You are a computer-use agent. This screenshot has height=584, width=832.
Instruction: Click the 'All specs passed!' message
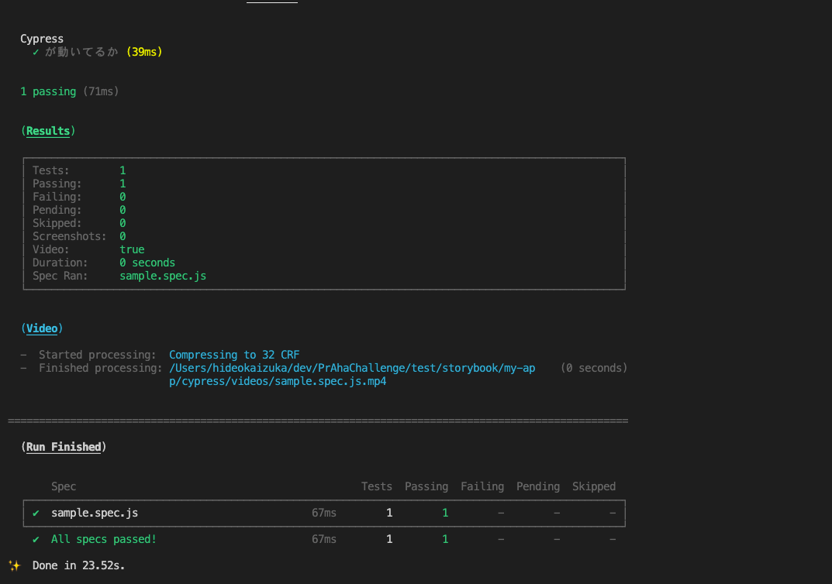pos(104,540)
